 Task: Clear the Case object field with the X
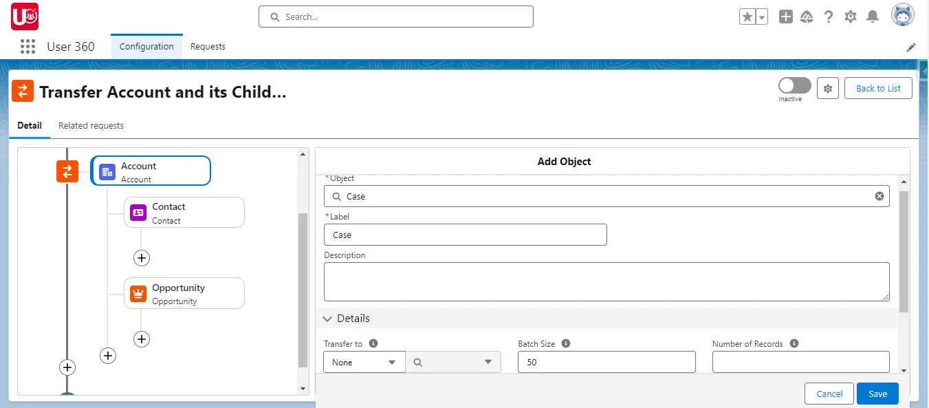point(879,195)
